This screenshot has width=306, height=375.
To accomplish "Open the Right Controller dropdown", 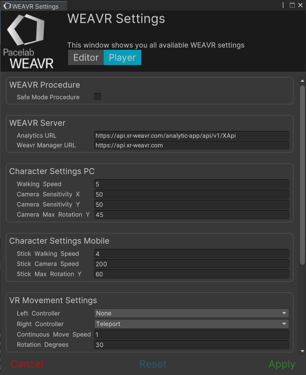I will 192,324.
